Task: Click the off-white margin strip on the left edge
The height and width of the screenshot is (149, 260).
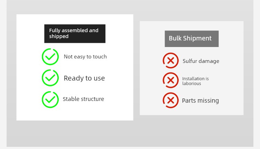Action: point(3,74)
